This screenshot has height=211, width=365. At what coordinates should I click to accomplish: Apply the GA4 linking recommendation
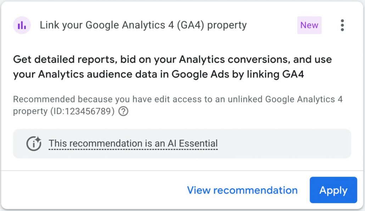[x=333, y=190]
